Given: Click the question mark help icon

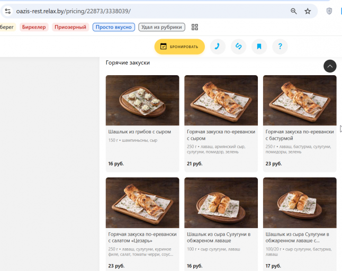Looking at the screenshot, I should (x=280, y=47).
